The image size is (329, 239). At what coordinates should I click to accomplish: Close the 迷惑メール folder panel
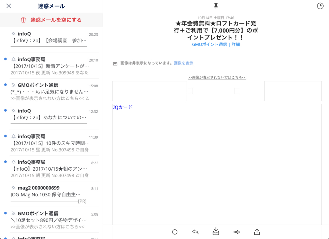pyautogui.click(x=9, y=6)
